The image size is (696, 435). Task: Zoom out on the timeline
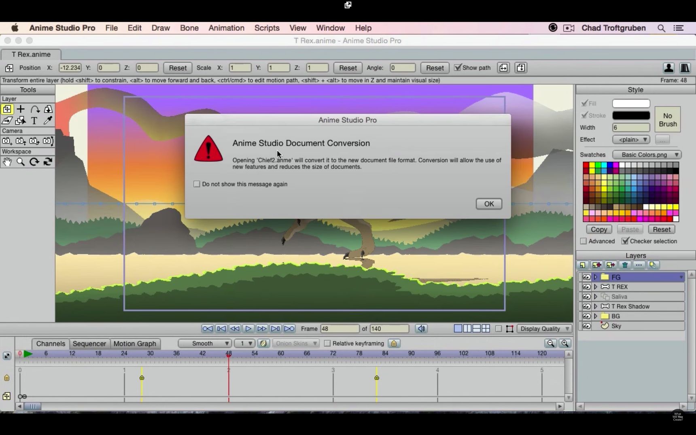coord(551,344)
